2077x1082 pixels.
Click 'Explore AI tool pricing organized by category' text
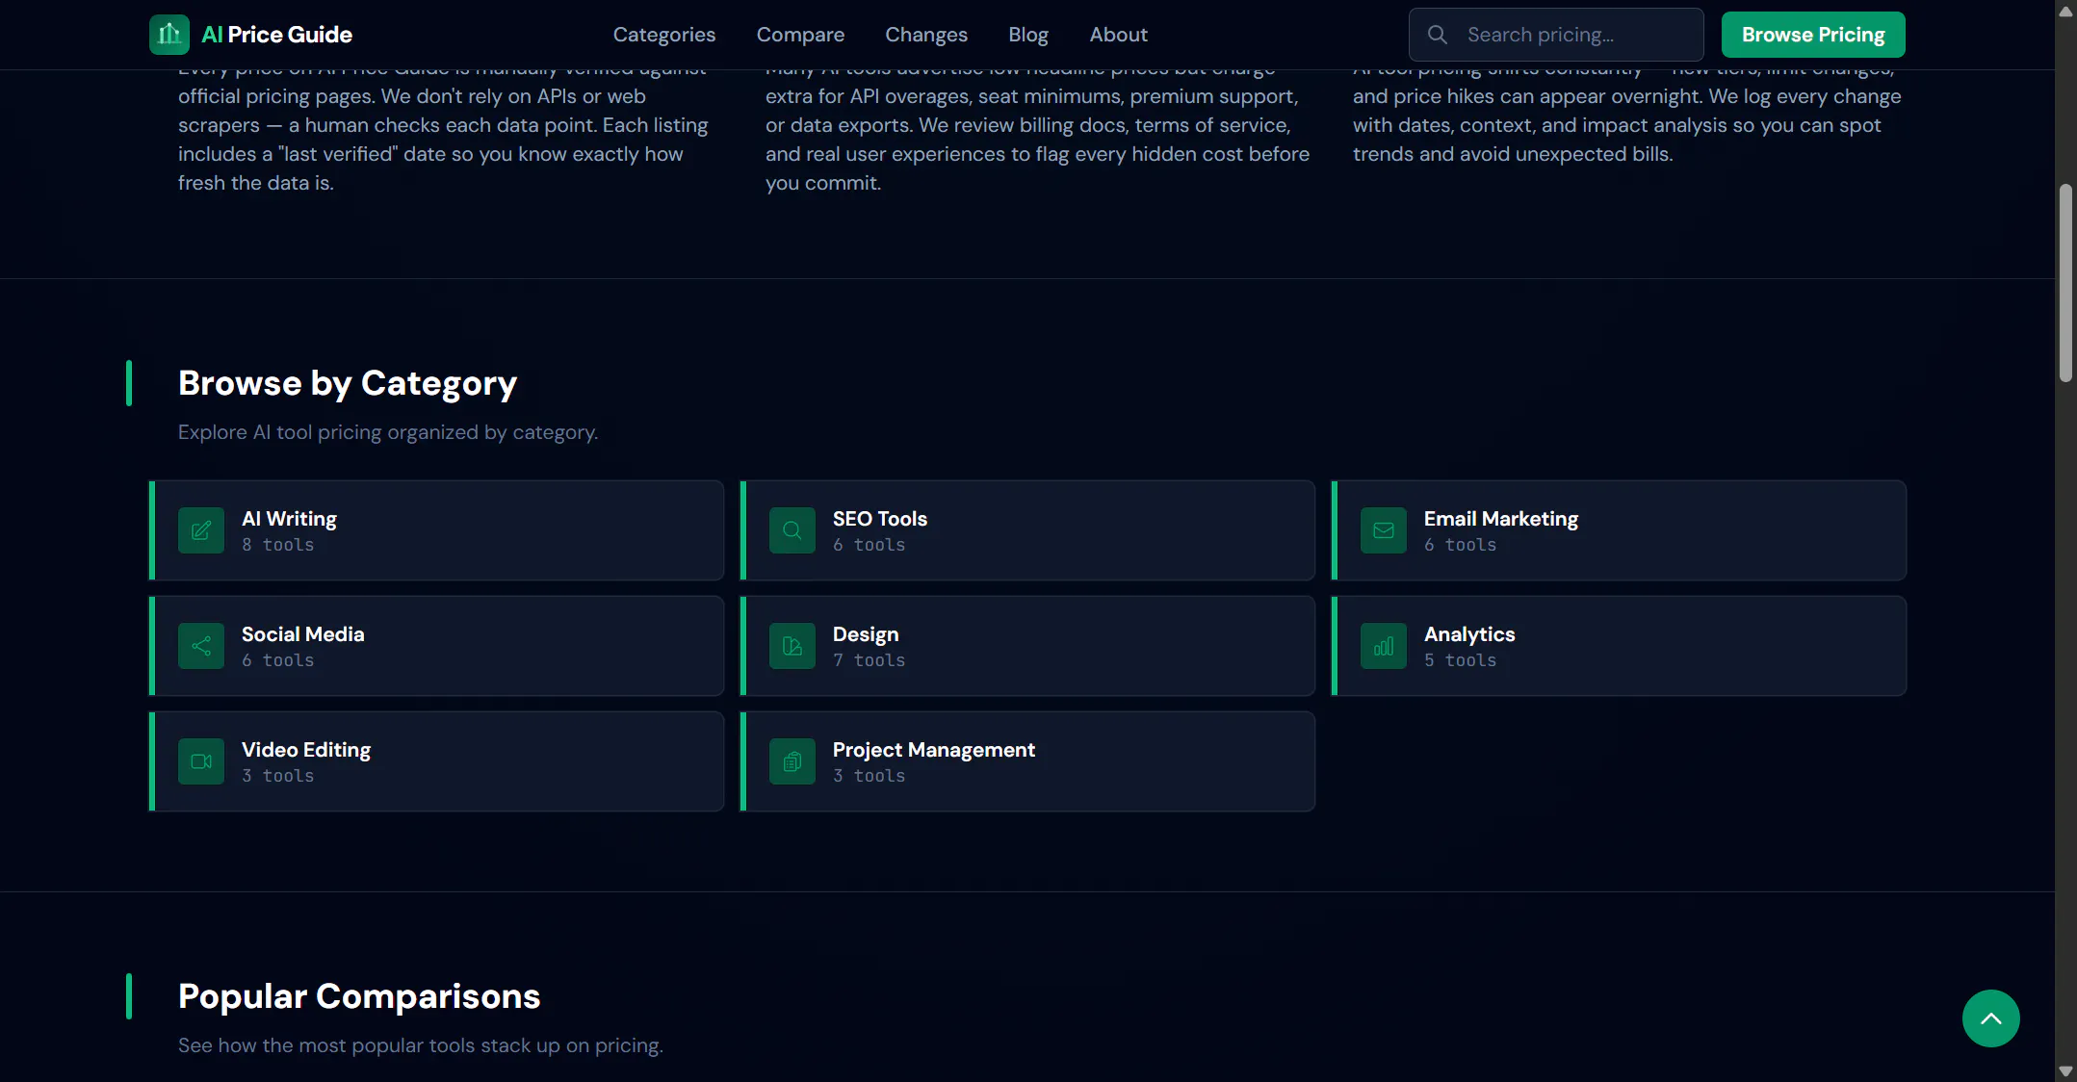[x=388, y=432]
